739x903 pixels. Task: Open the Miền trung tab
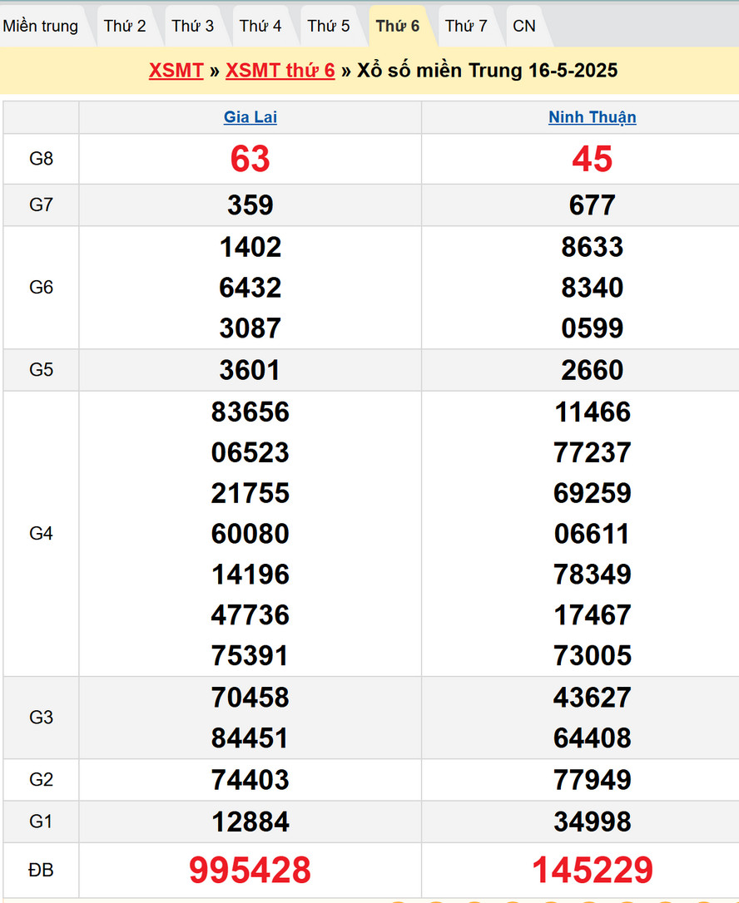pos(41,26)
